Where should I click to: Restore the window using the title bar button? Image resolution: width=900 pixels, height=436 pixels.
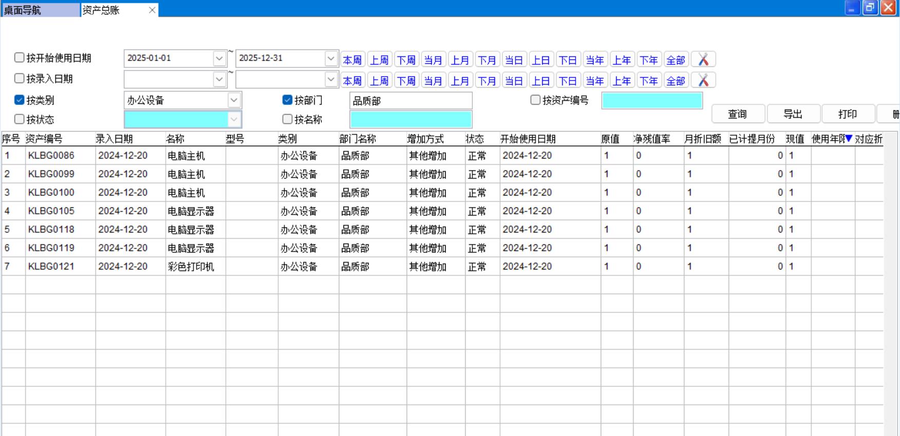tap(870, 8)
